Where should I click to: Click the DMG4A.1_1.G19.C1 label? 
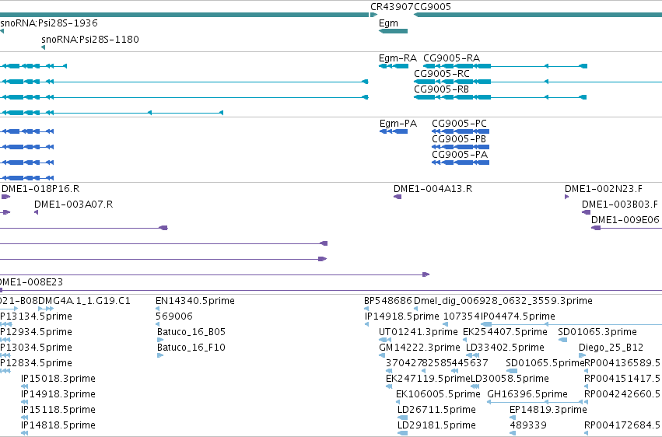tap(84, 301)
